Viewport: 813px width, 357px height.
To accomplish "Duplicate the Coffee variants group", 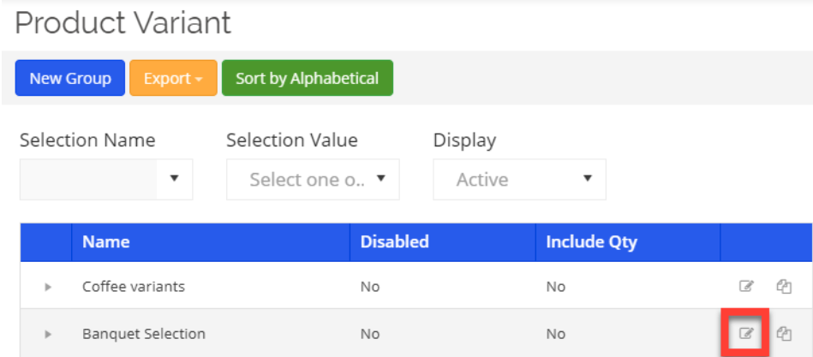I will (783, 287).
